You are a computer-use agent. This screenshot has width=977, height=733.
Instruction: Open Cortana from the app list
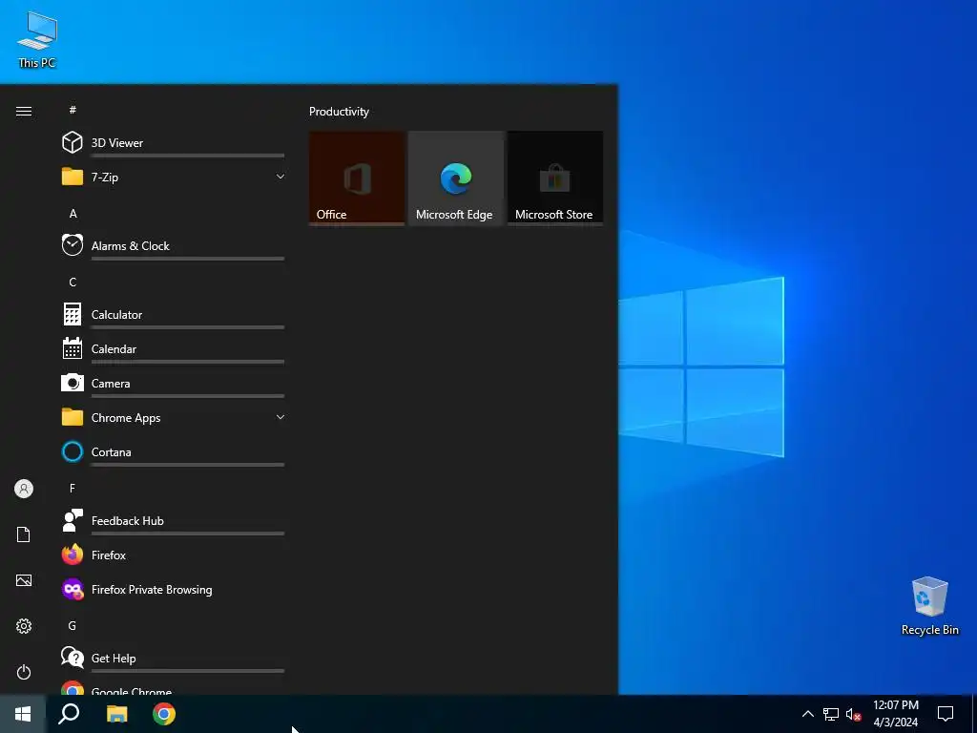pos(174,451)
